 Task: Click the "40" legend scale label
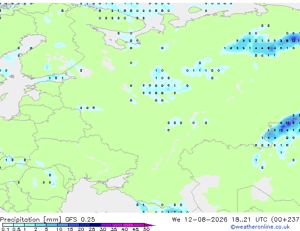(x=124, y=229)
